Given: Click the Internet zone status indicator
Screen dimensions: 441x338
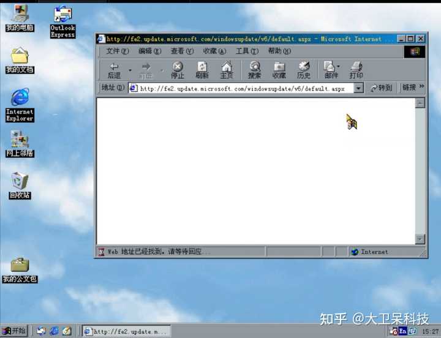Looking at the screenshot, I should [x=371, y=252].
